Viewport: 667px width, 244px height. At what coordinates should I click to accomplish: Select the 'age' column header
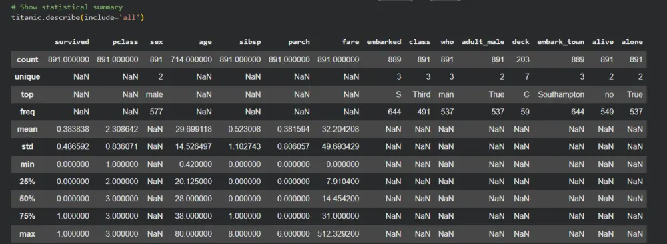(x=205, y=42)
